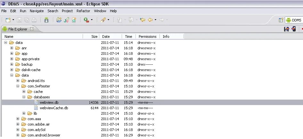Click the new Android project icon
Screen dimensions: 303x139
pyautogui.click(x=59, y=20)
